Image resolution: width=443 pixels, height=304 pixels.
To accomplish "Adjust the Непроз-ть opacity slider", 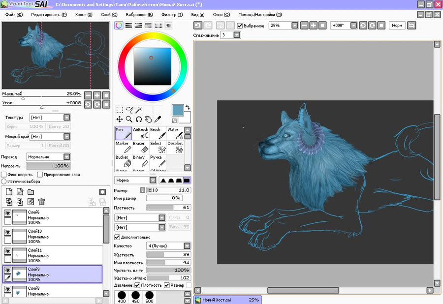I will pos(48,166).
